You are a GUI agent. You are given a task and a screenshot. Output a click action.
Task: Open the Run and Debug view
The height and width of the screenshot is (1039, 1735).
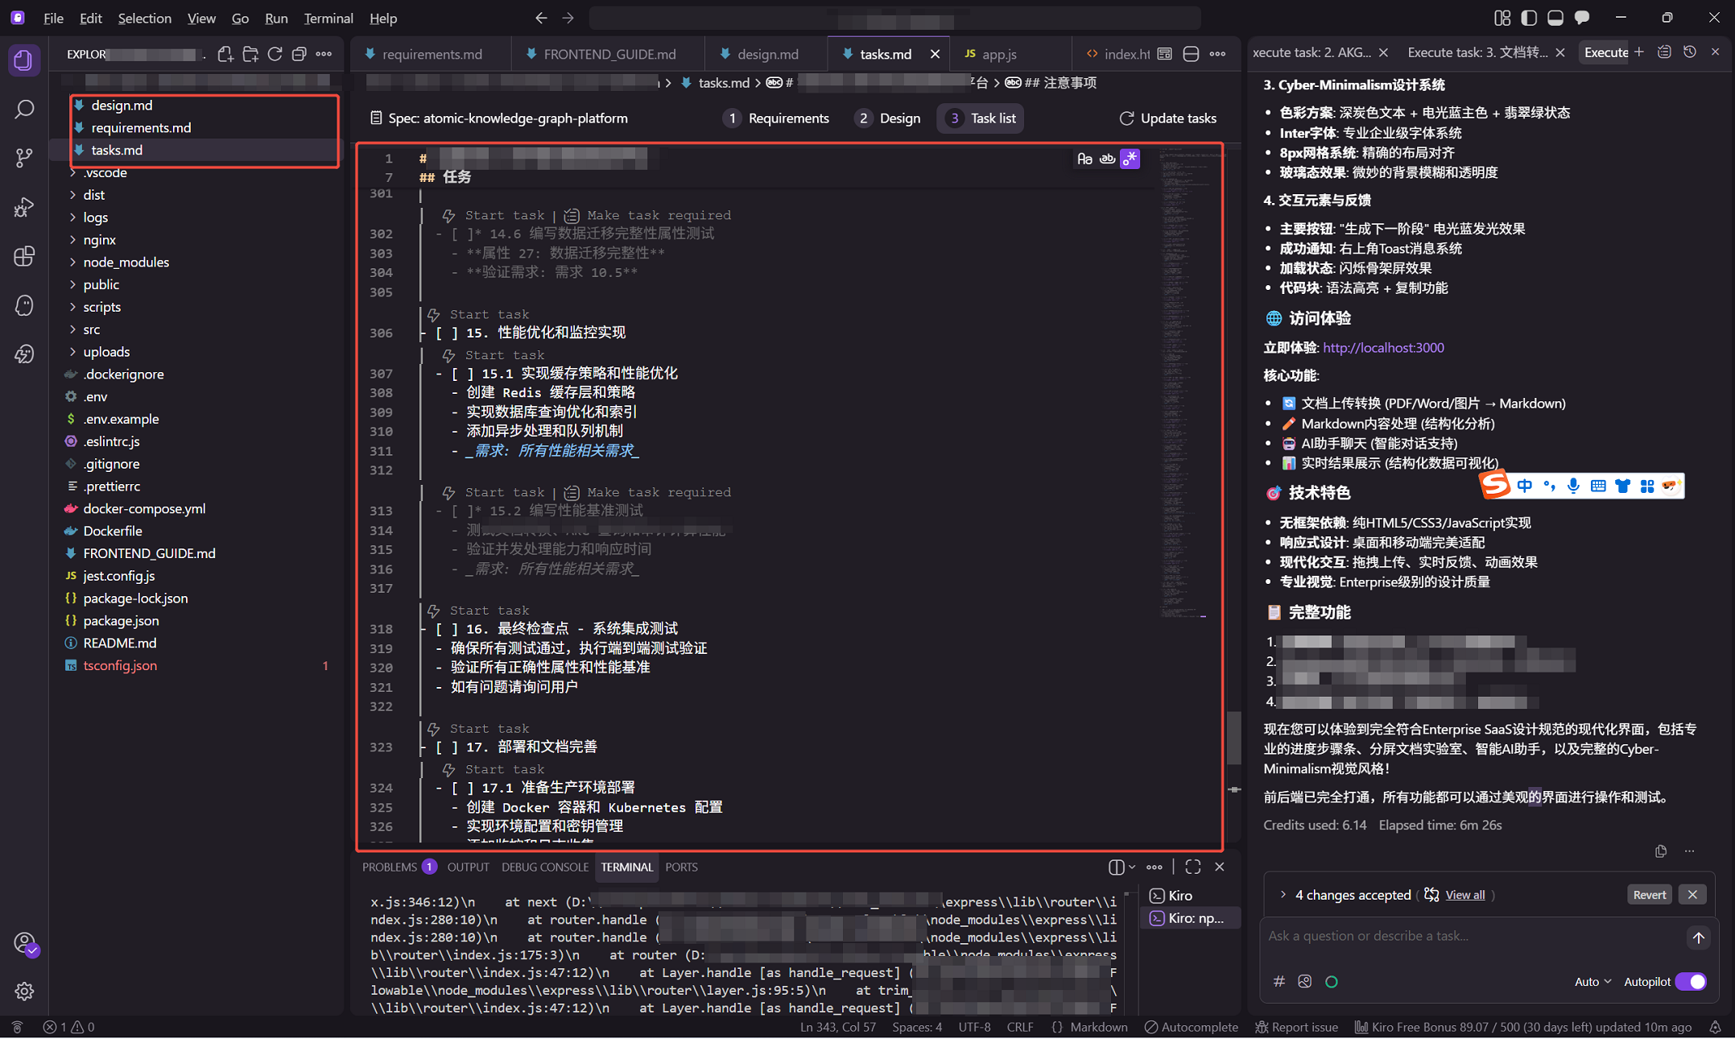point(24,207)
